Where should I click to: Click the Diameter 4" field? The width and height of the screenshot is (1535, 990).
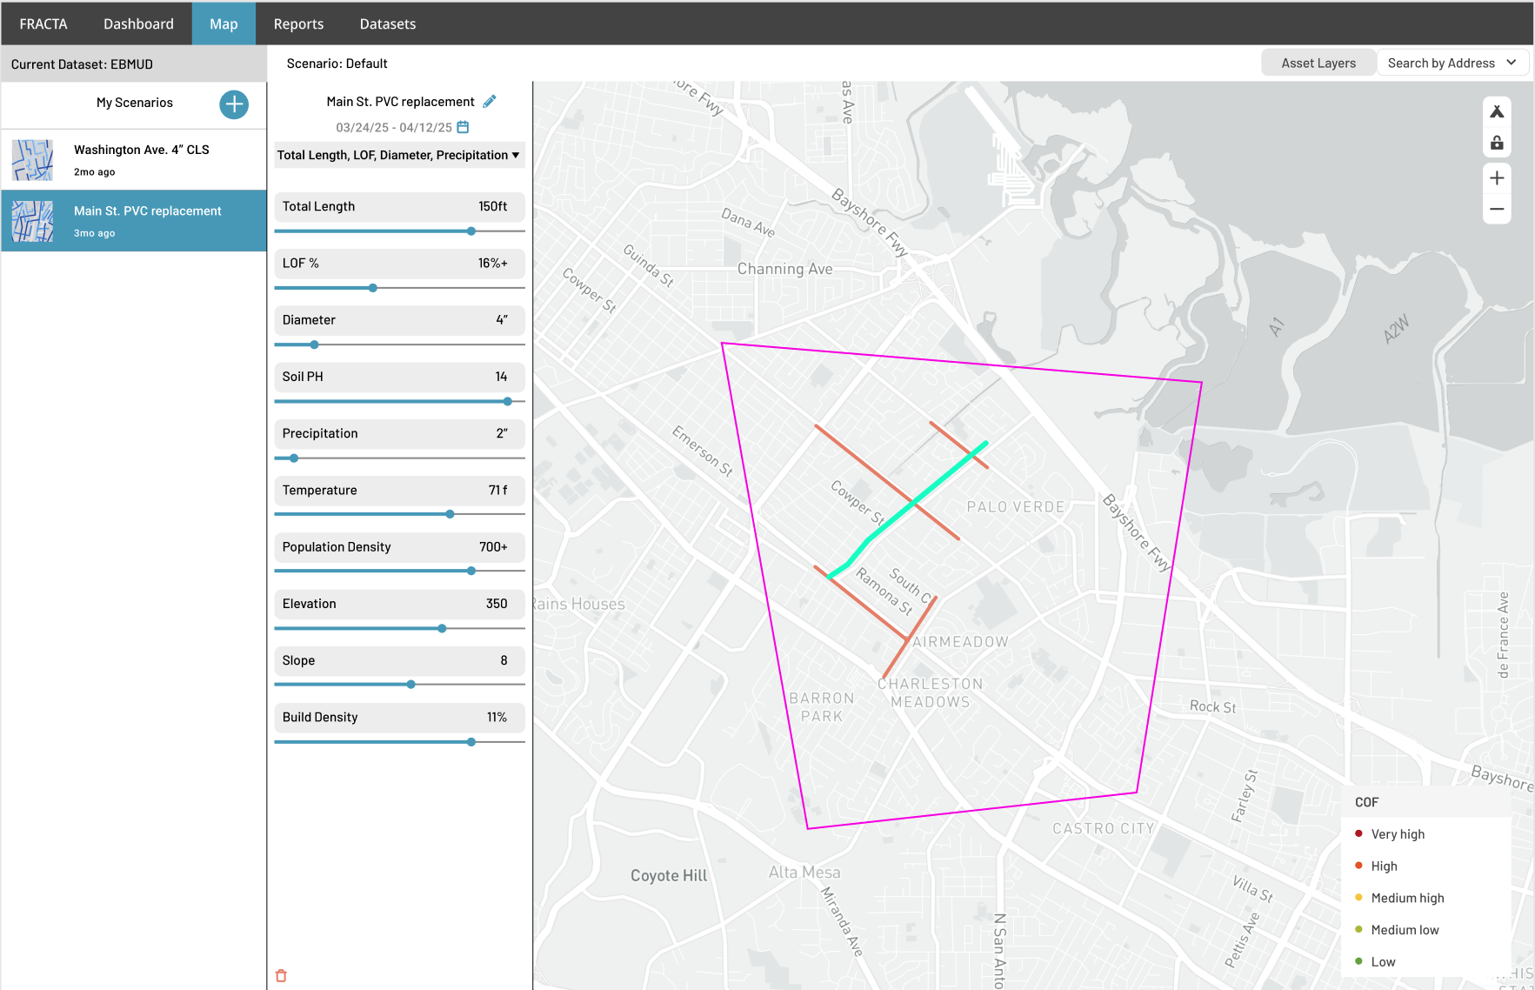pyautogui.click(x=399, y=320)
